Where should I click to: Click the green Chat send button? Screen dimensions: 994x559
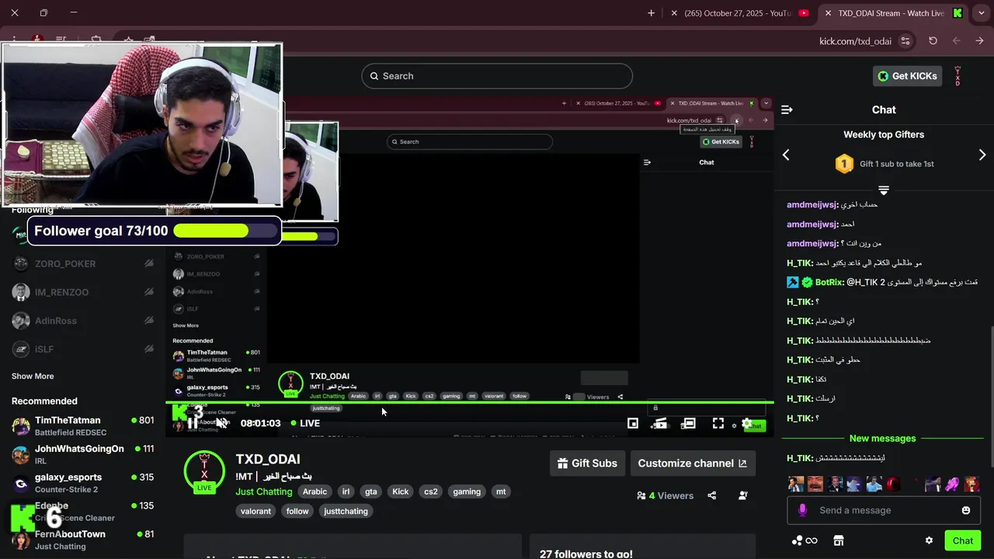(x=963, y=540)
